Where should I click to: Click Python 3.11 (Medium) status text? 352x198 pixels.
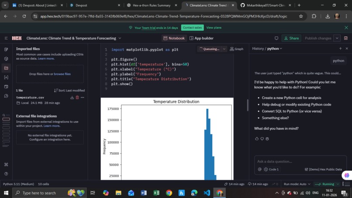click(x=18, y=184)
